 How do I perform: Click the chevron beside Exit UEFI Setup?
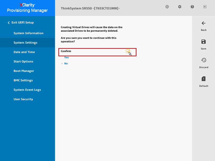pyautogui.click(x=9, y=23)
